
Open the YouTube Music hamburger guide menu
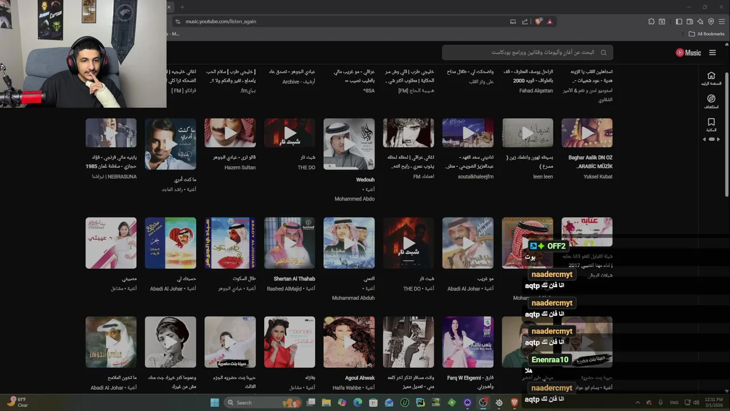[712, 53]
